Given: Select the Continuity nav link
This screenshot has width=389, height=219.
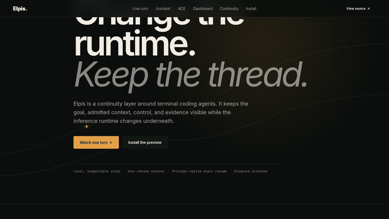Looking at the screenshot, I should (x=229, y=9).
